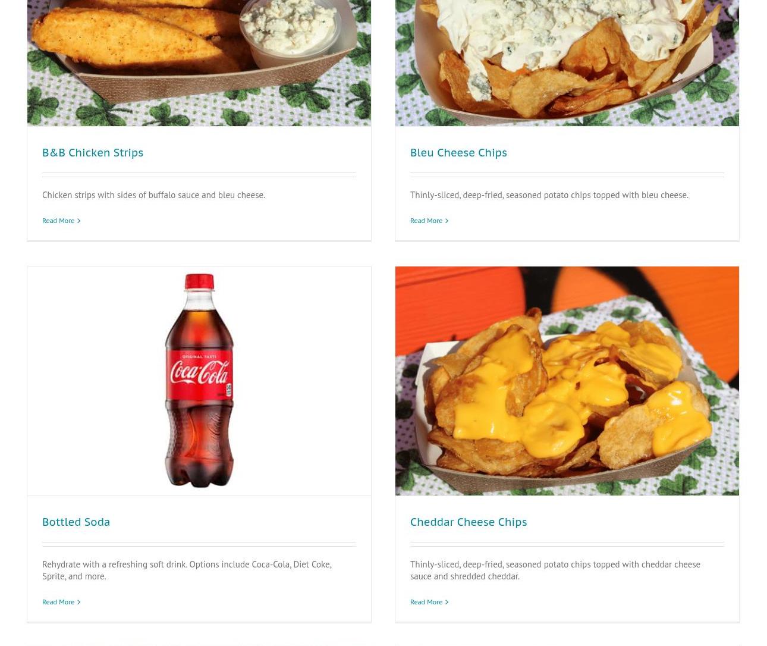Open the Bottled Soda title link
This screenshot has height=646, width=767.
[x=76, y=522]
